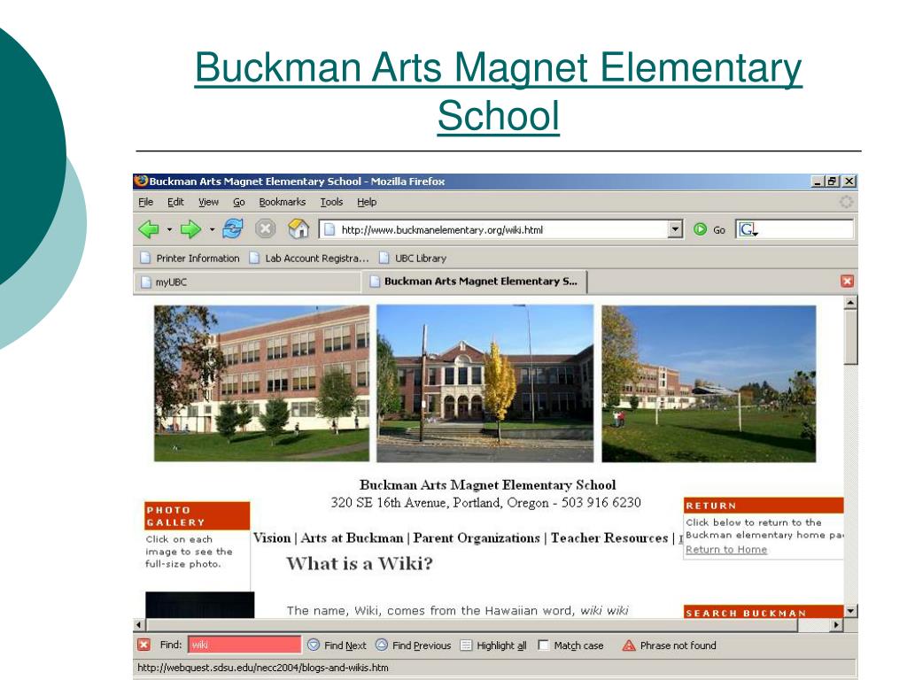Click the horizontal scrollbar thumb
The height and width of the screenshot is (680, 907).
pos(472,624)
